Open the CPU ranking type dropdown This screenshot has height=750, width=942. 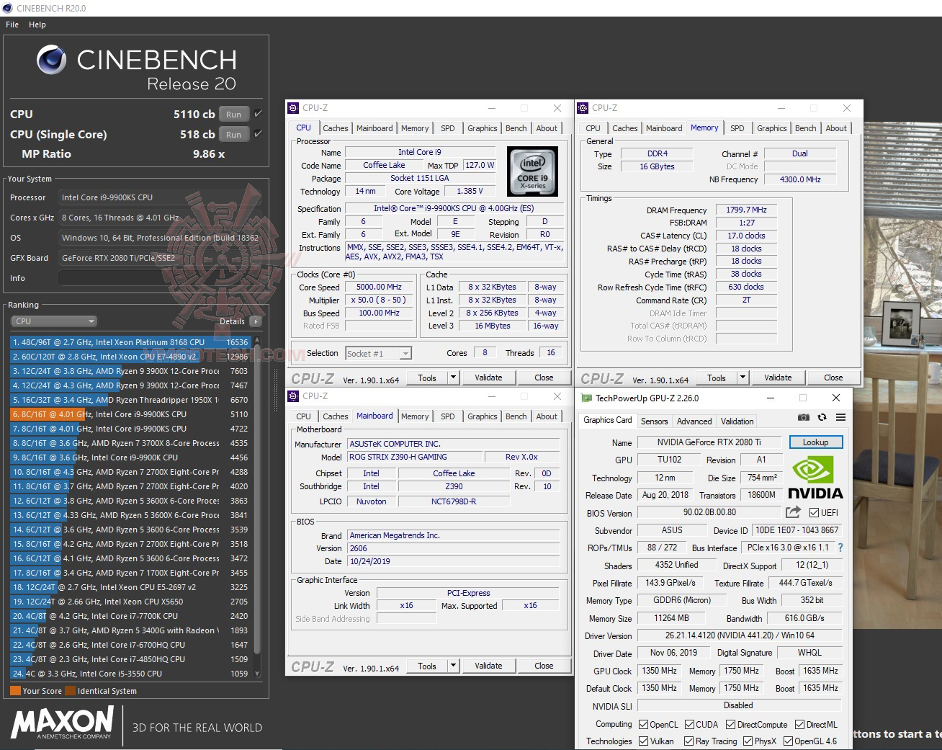[x=54, y=321]
